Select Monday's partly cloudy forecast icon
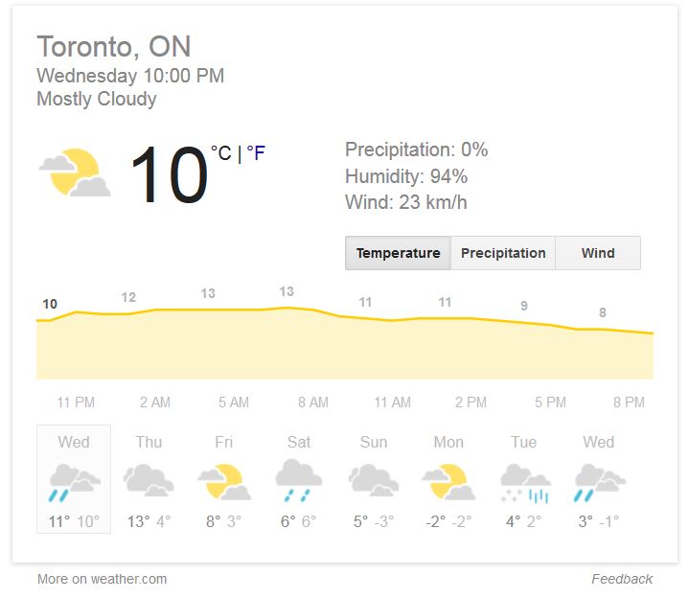Viewport: 689px width, 598px height. pos(448,482)
